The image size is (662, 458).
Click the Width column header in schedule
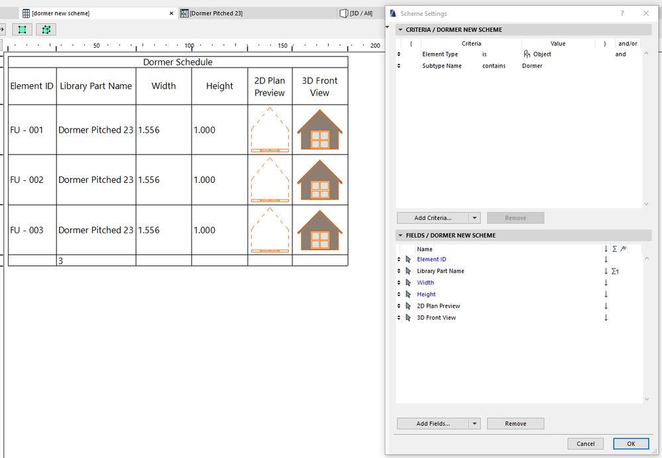click(164, 86)
